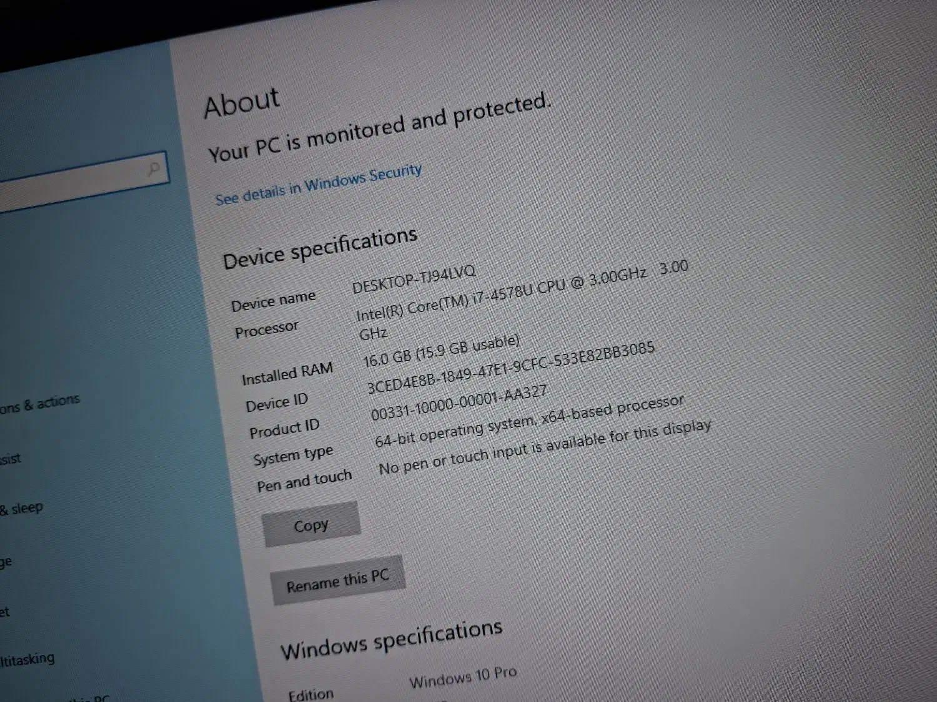937x702 pixels.
Task: Click the Product ID label
Action: pyautogui.click(x=284, y=429)
